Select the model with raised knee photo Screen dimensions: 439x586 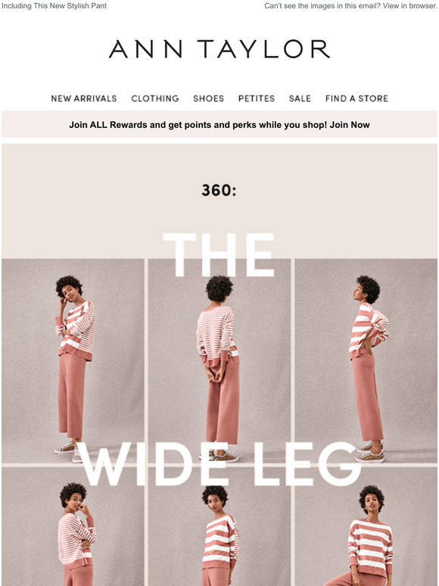(366, 527)
